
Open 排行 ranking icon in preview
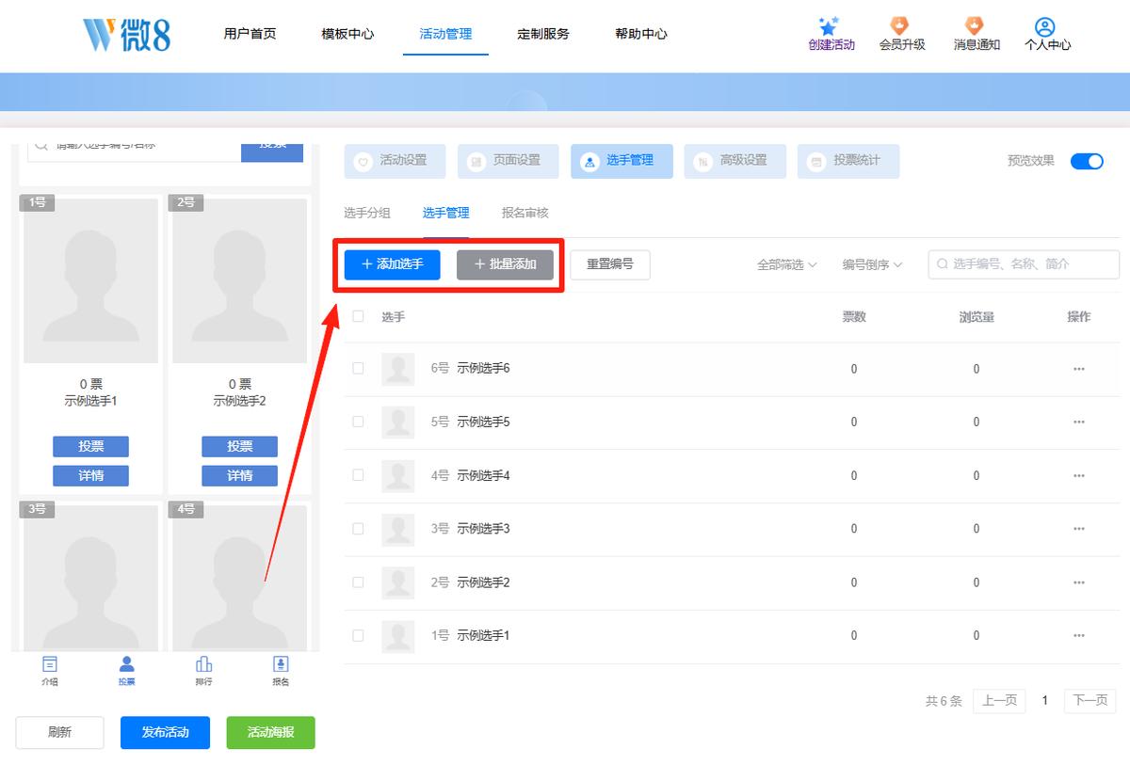(203, 663)
